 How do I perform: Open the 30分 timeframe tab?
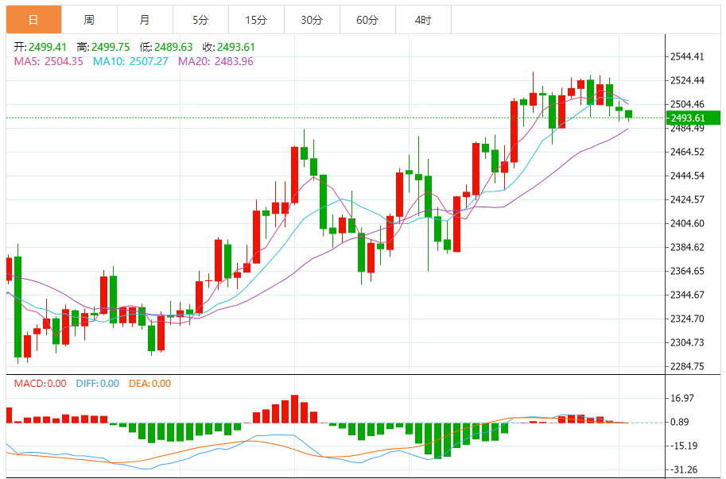[x=312, y=20]
